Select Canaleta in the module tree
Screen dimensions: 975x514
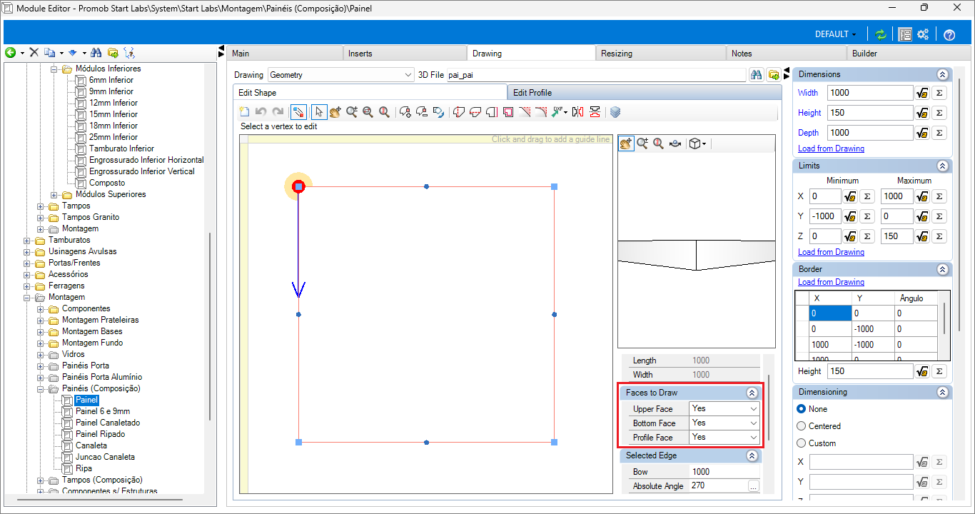(91, 445)
